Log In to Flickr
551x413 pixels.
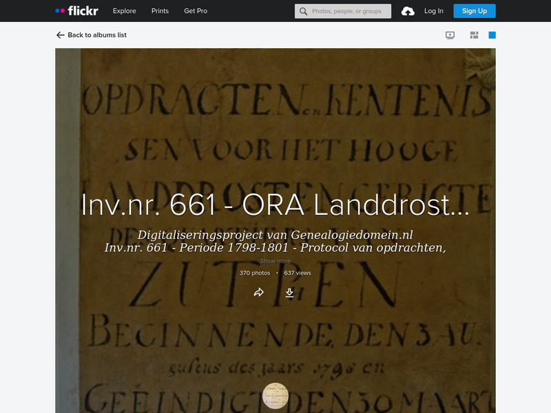[x=435, y=10]
